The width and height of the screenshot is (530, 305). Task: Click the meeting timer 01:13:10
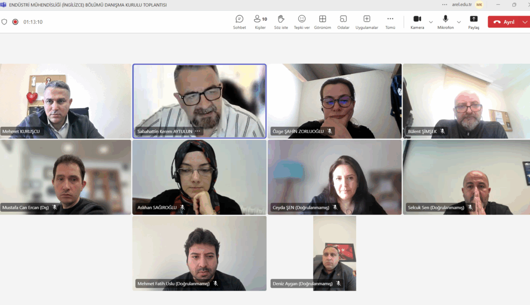(x=33, y=22)
